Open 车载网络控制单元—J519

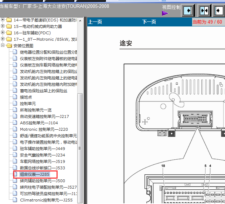(x=42, y=161)
